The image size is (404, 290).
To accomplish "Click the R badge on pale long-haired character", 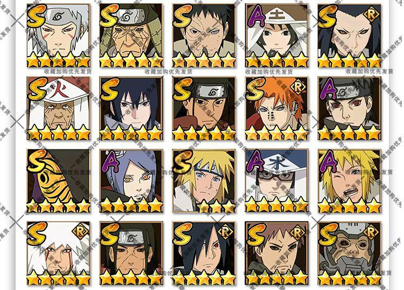I will coord(371,14).
